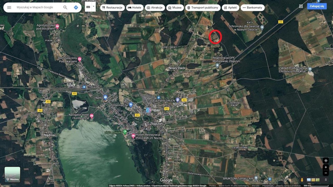
Task: Click the Zbąszyń town label
Action: click(156, 124)
